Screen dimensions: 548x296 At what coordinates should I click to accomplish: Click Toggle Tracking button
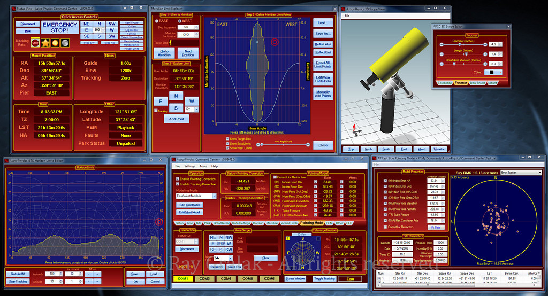tap(324, 278)
